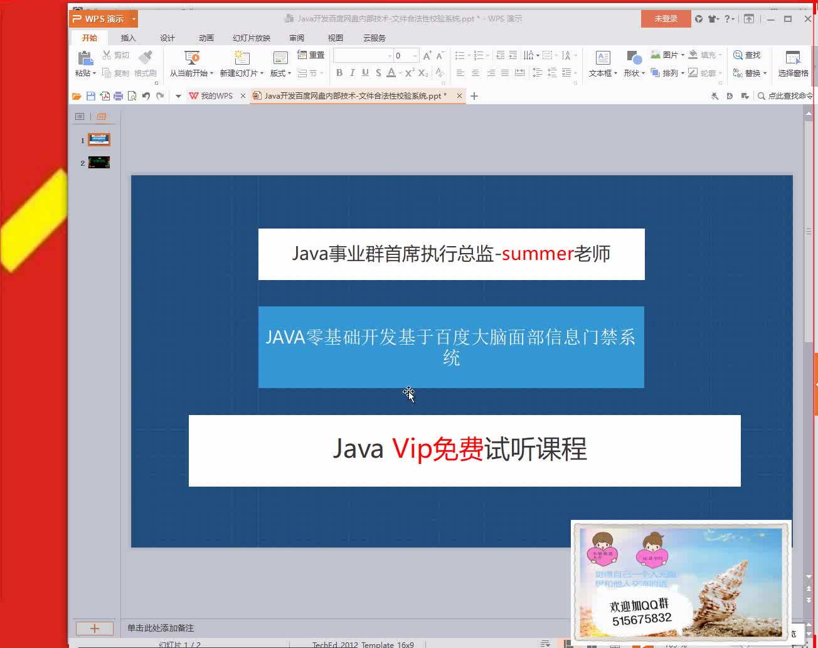
Task: Click the justify text alignment icon
Action: (505, 73)
